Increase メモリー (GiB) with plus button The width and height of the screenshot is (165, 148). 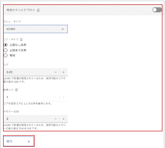pyautogui.click(x=64, y=119)
